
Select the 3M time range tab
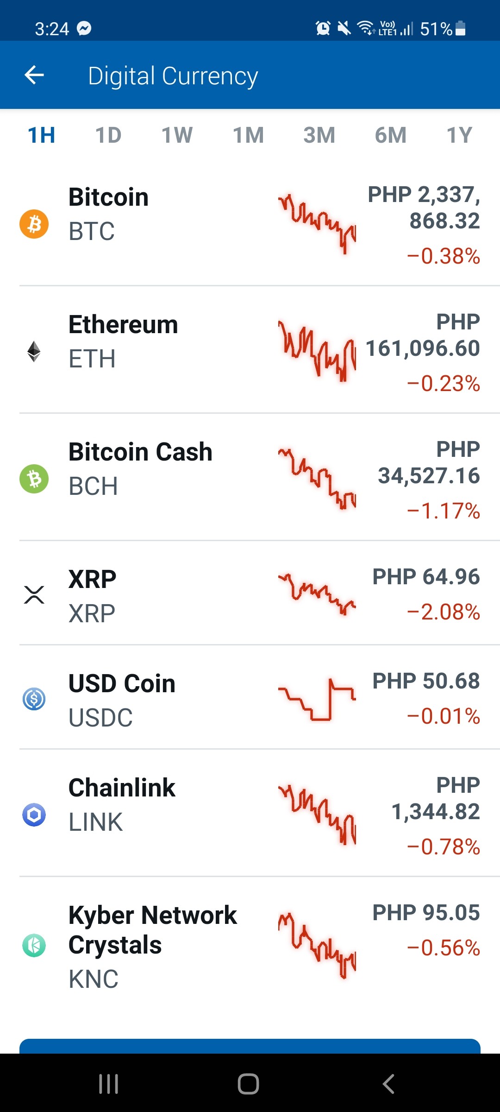(x=319, y=135)
